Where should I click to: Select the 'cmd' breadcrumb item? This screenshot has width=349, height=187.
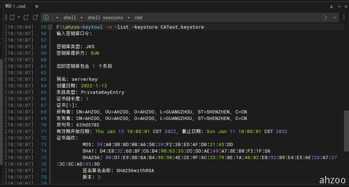(138, 17)
